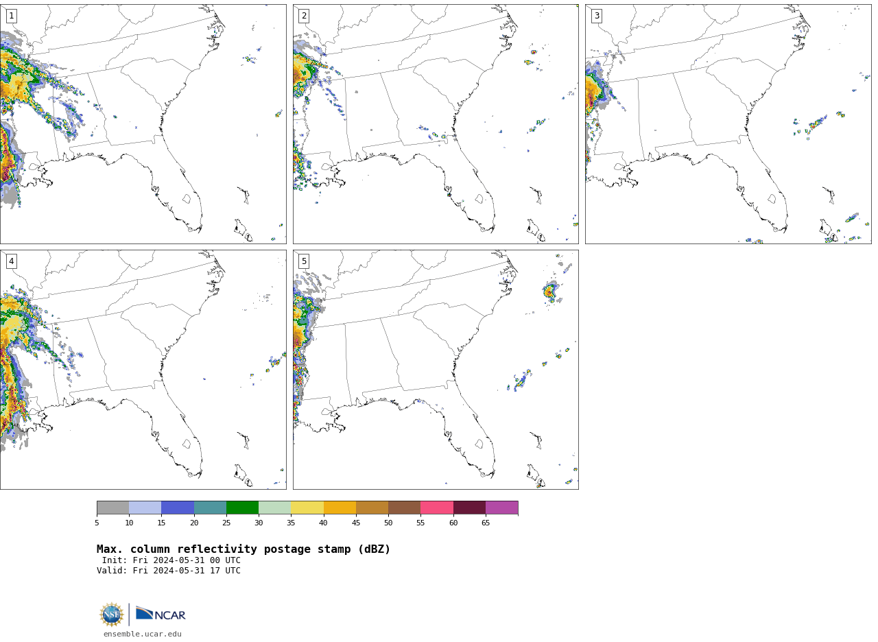The image size is (878, 642).
Task: Select the dark green 25-30 dBZ swatch
Action: click(242, 508)
